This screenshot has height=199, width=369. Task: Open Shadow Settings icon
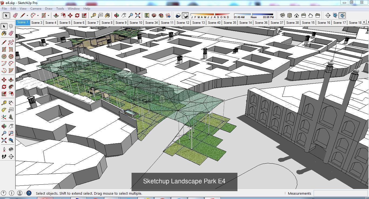point(178,15)
